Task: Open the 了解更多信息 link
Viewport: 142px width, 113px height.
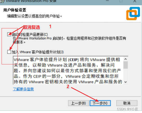Action: pyautogui.click(x=23, y=89)
